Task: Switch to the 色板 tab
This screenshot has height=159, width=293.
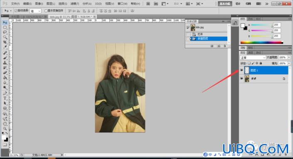Action: [x=250, y=19]
